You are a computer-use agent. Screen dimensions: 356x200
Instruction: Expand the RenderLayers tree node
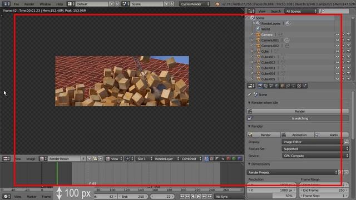254,23
